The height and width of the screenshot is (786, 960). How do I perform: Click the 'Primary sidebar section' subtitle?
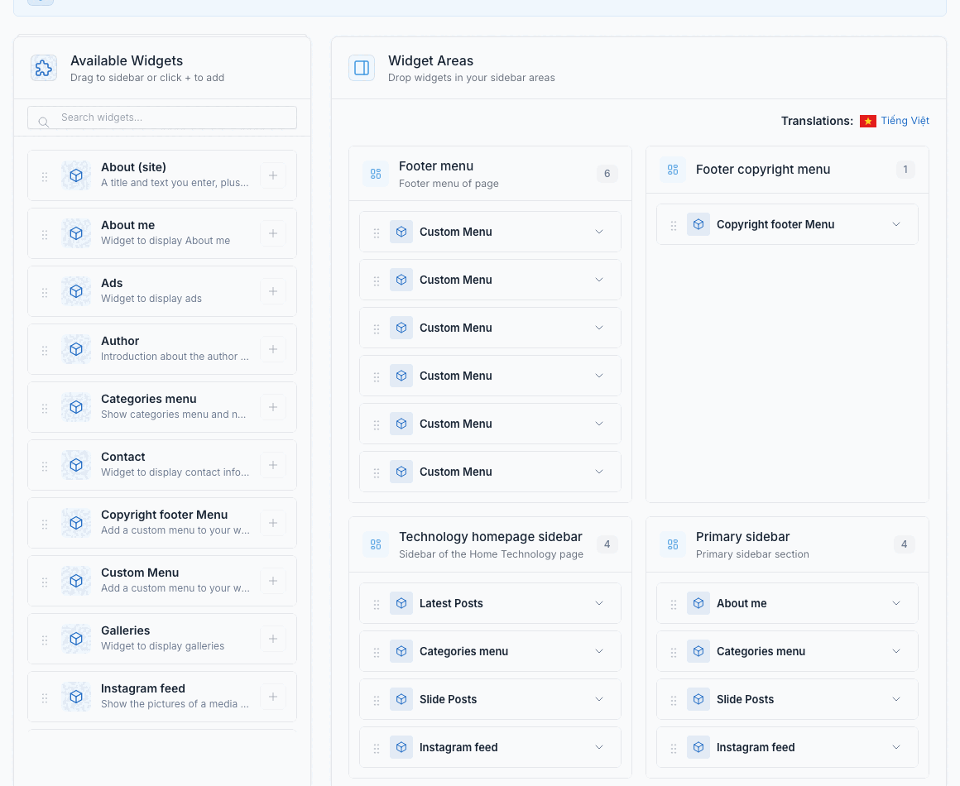point(752,554)
